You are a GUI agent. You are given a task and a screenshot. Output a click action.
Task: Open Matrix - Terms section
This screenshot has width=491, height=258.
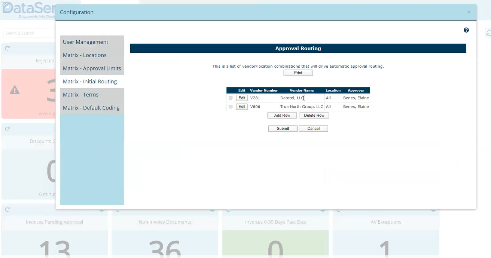point(81,95)
